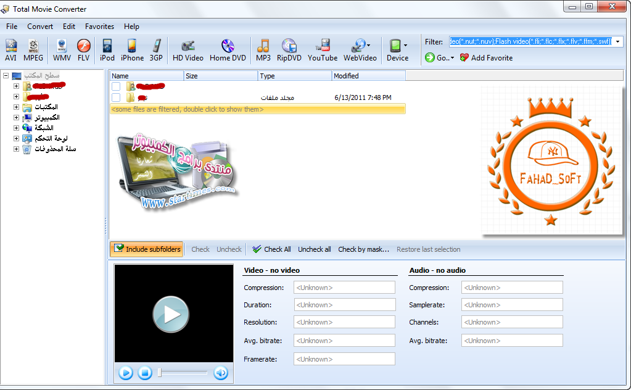Select Computer (الكمبيوتر) in folder tree
This screenshot has height=390, width=631.
47,117
